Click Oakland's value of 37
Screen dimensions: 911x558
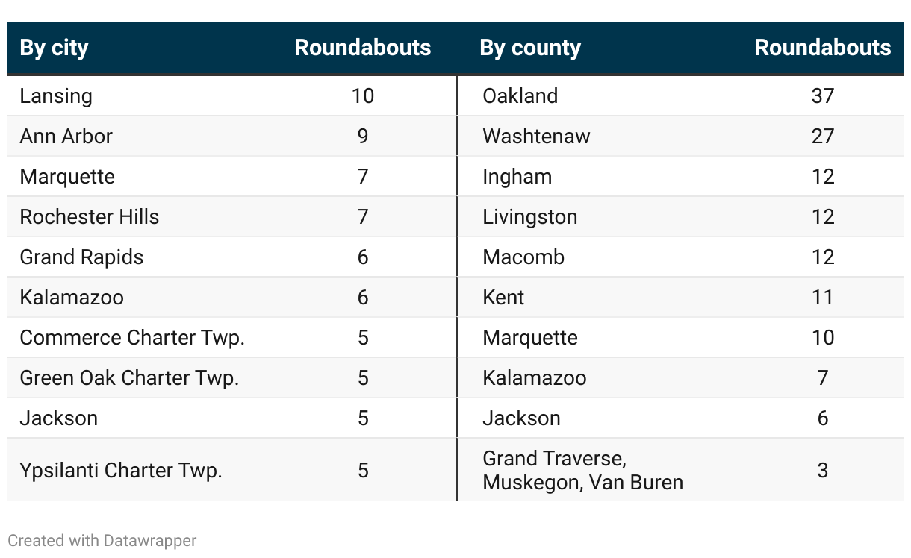point(822,96)
